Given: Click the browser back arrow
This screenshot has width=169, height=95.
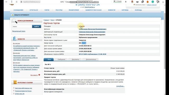Looking at the screenshot, I should click(6, 2).
